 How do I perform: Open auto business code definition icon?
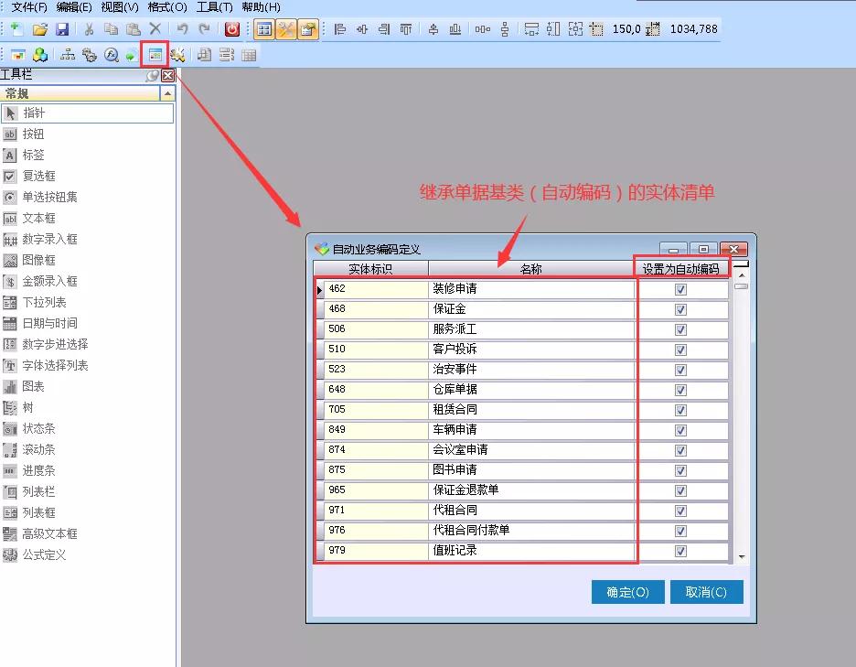point(155,55)
